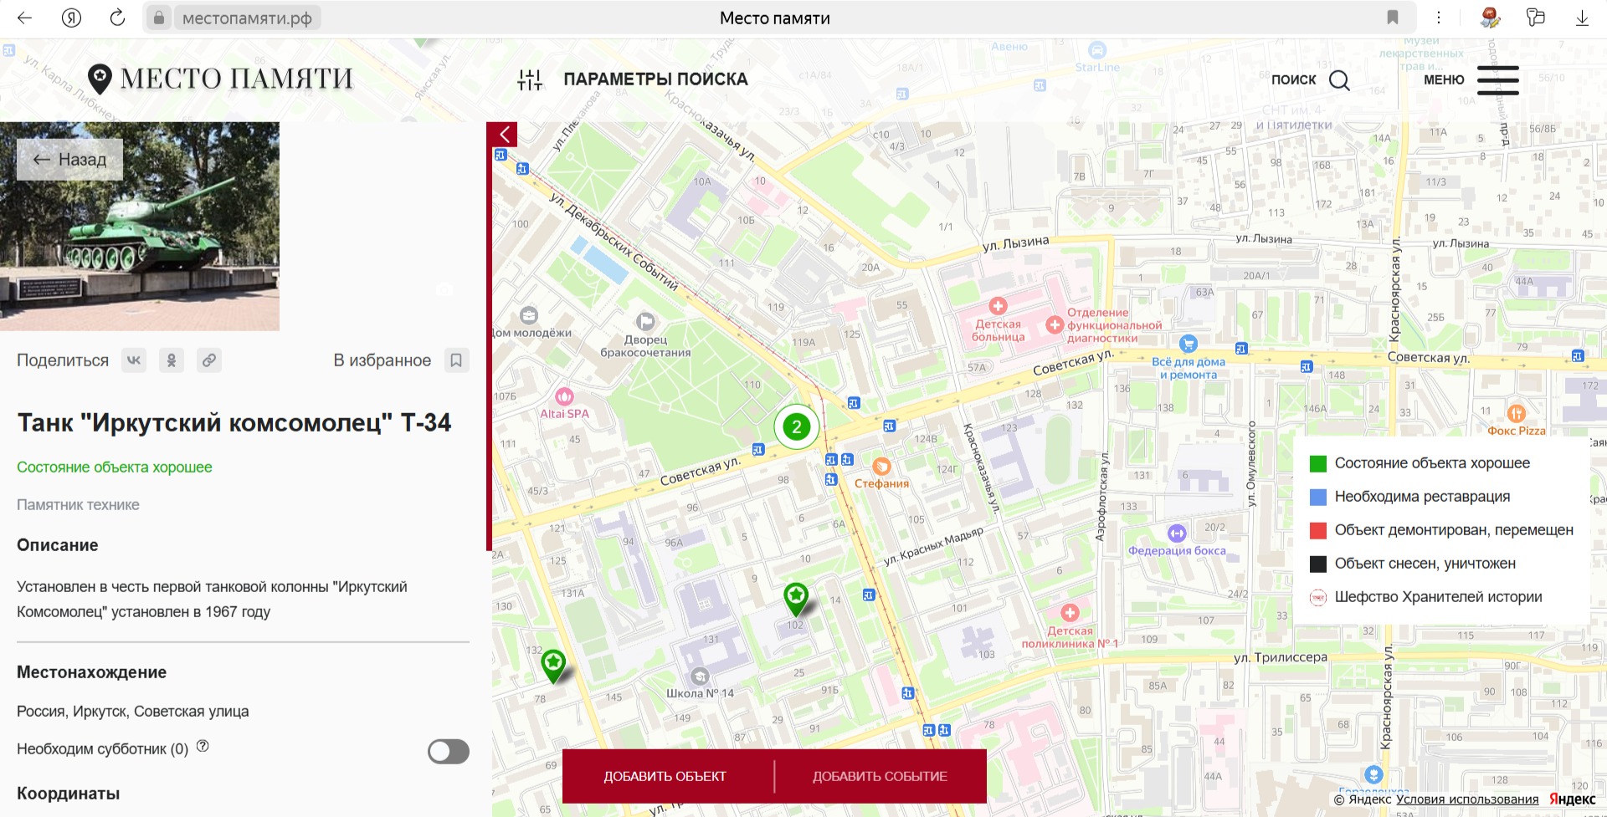Open ПАРАМЕТРЫ ПОИСКА filter settings
This screenshot has width=1607, height=817.
[633, 79]
